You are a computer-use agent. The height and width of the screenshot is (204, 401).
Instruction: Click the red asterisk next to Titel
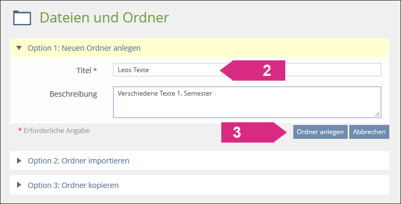pyautogui.click(x=95, y=69)
